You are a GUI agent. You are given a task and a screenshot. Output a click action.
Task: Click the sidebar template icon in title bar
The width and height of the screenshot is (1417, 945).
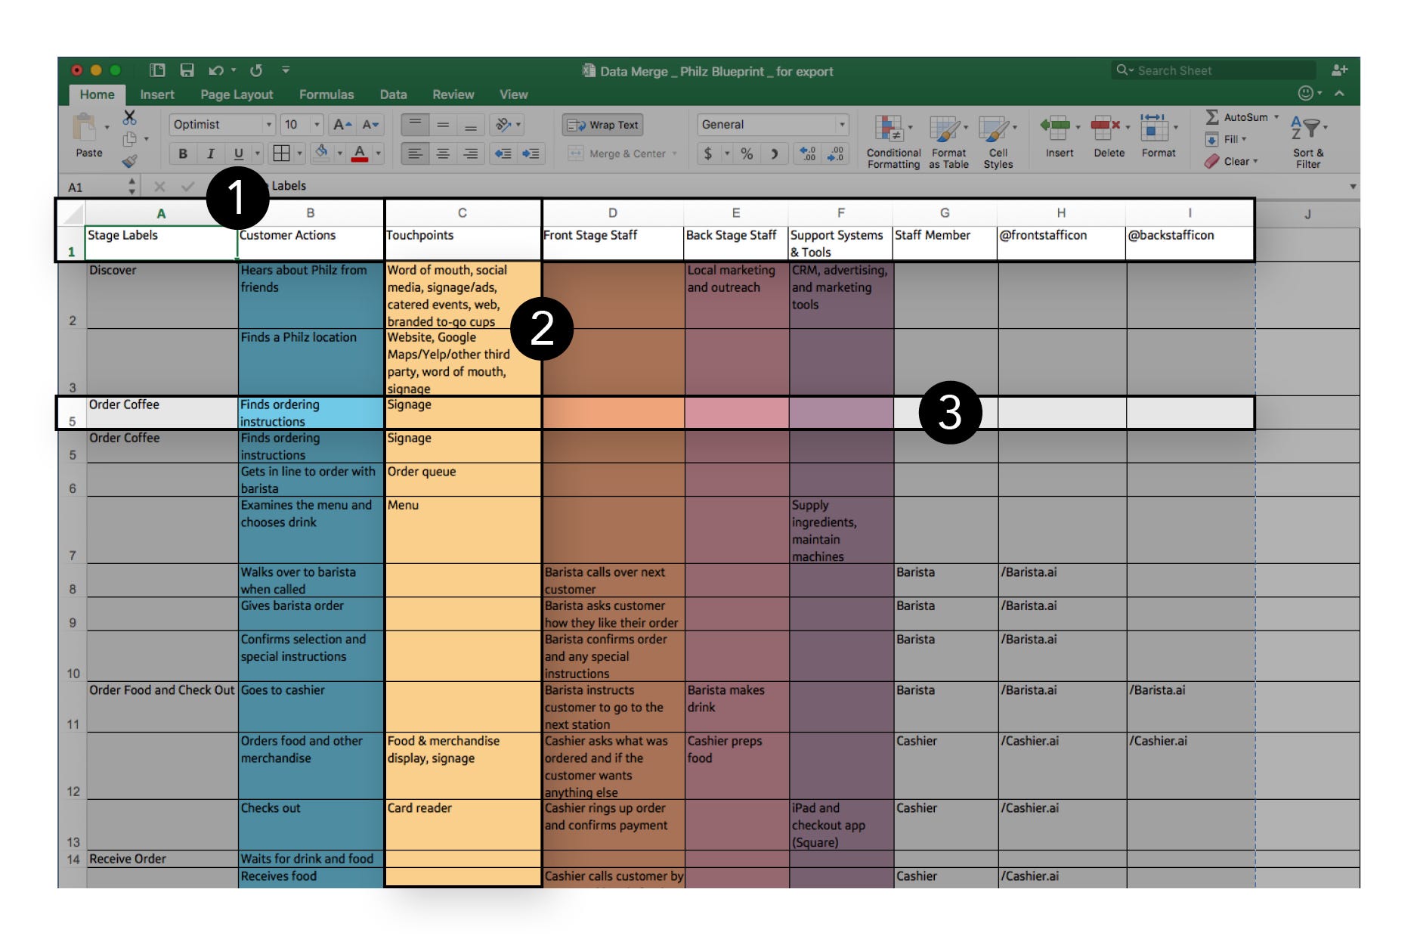[157, 70]
